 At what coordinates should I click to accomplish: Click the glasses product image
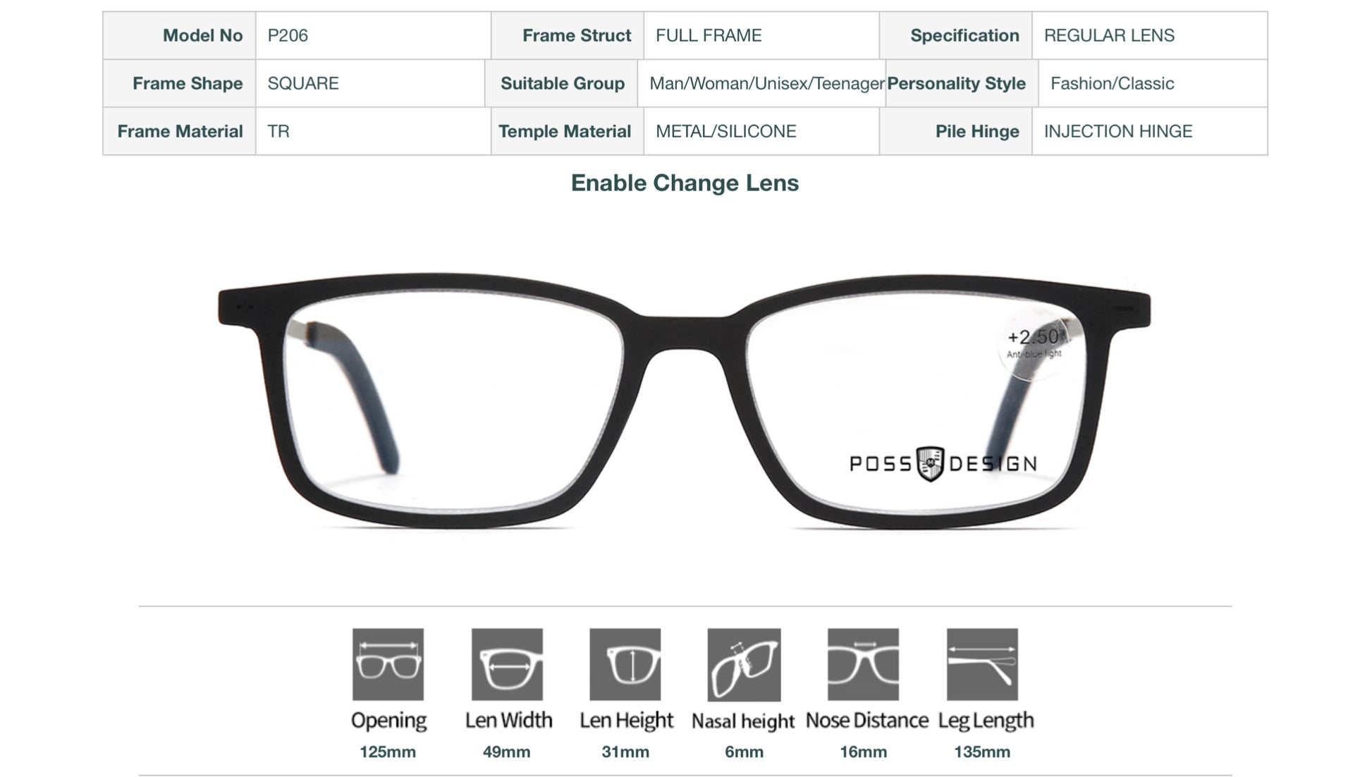[685, 400]
